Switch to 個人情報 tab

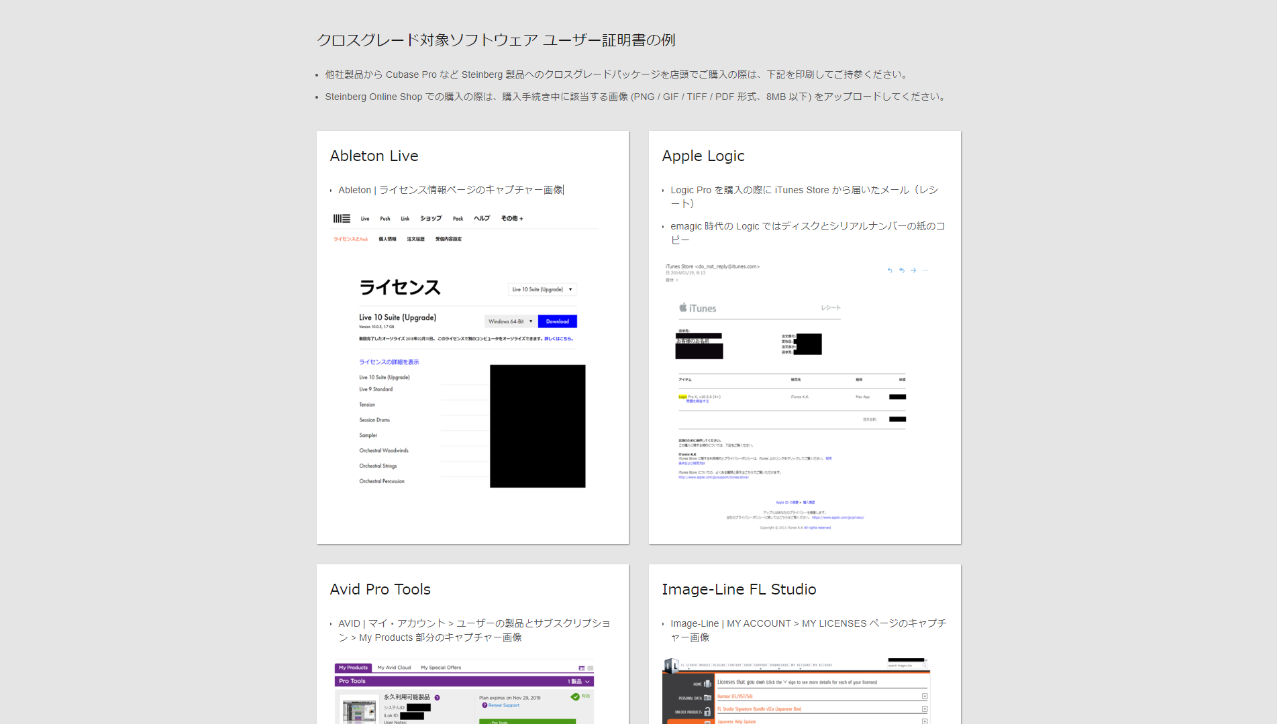[x=387, y=239]
